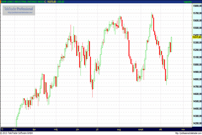Click the 2013 TeleTrader Software GmbH copyright text
202x135 pixels.
(20, 133)
